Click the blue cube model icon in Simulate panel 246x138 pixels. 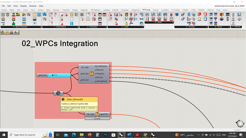[177, 15]
